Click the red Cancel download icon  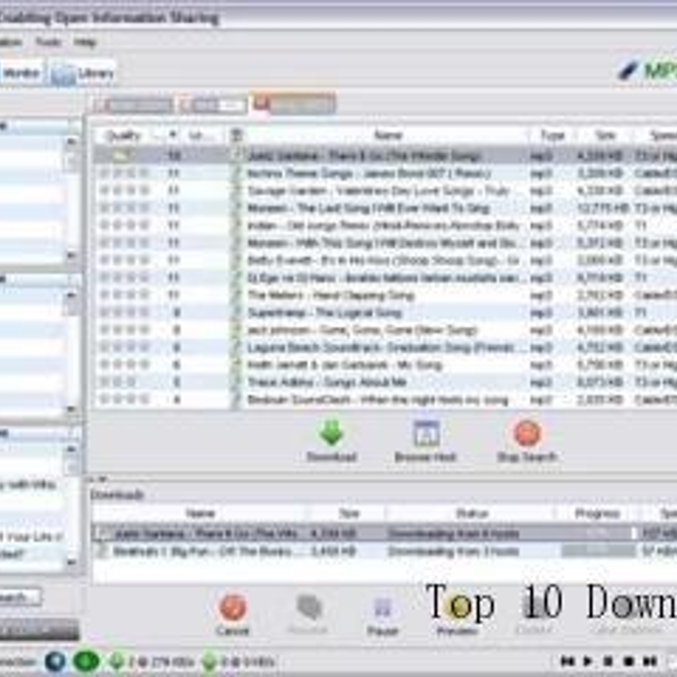click(232, 607)
